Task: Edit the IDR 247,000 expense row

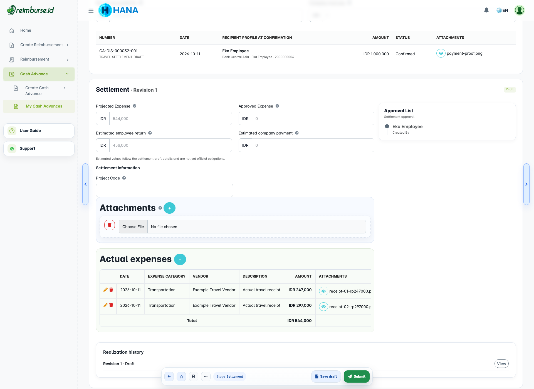Action: (105, 290)
